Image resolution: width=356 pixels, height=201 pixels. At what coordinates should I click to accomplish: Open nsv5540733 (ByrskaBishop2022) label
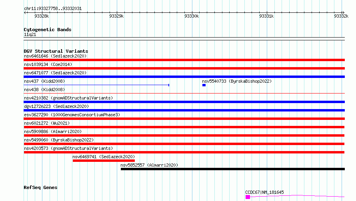coord(237,81)
